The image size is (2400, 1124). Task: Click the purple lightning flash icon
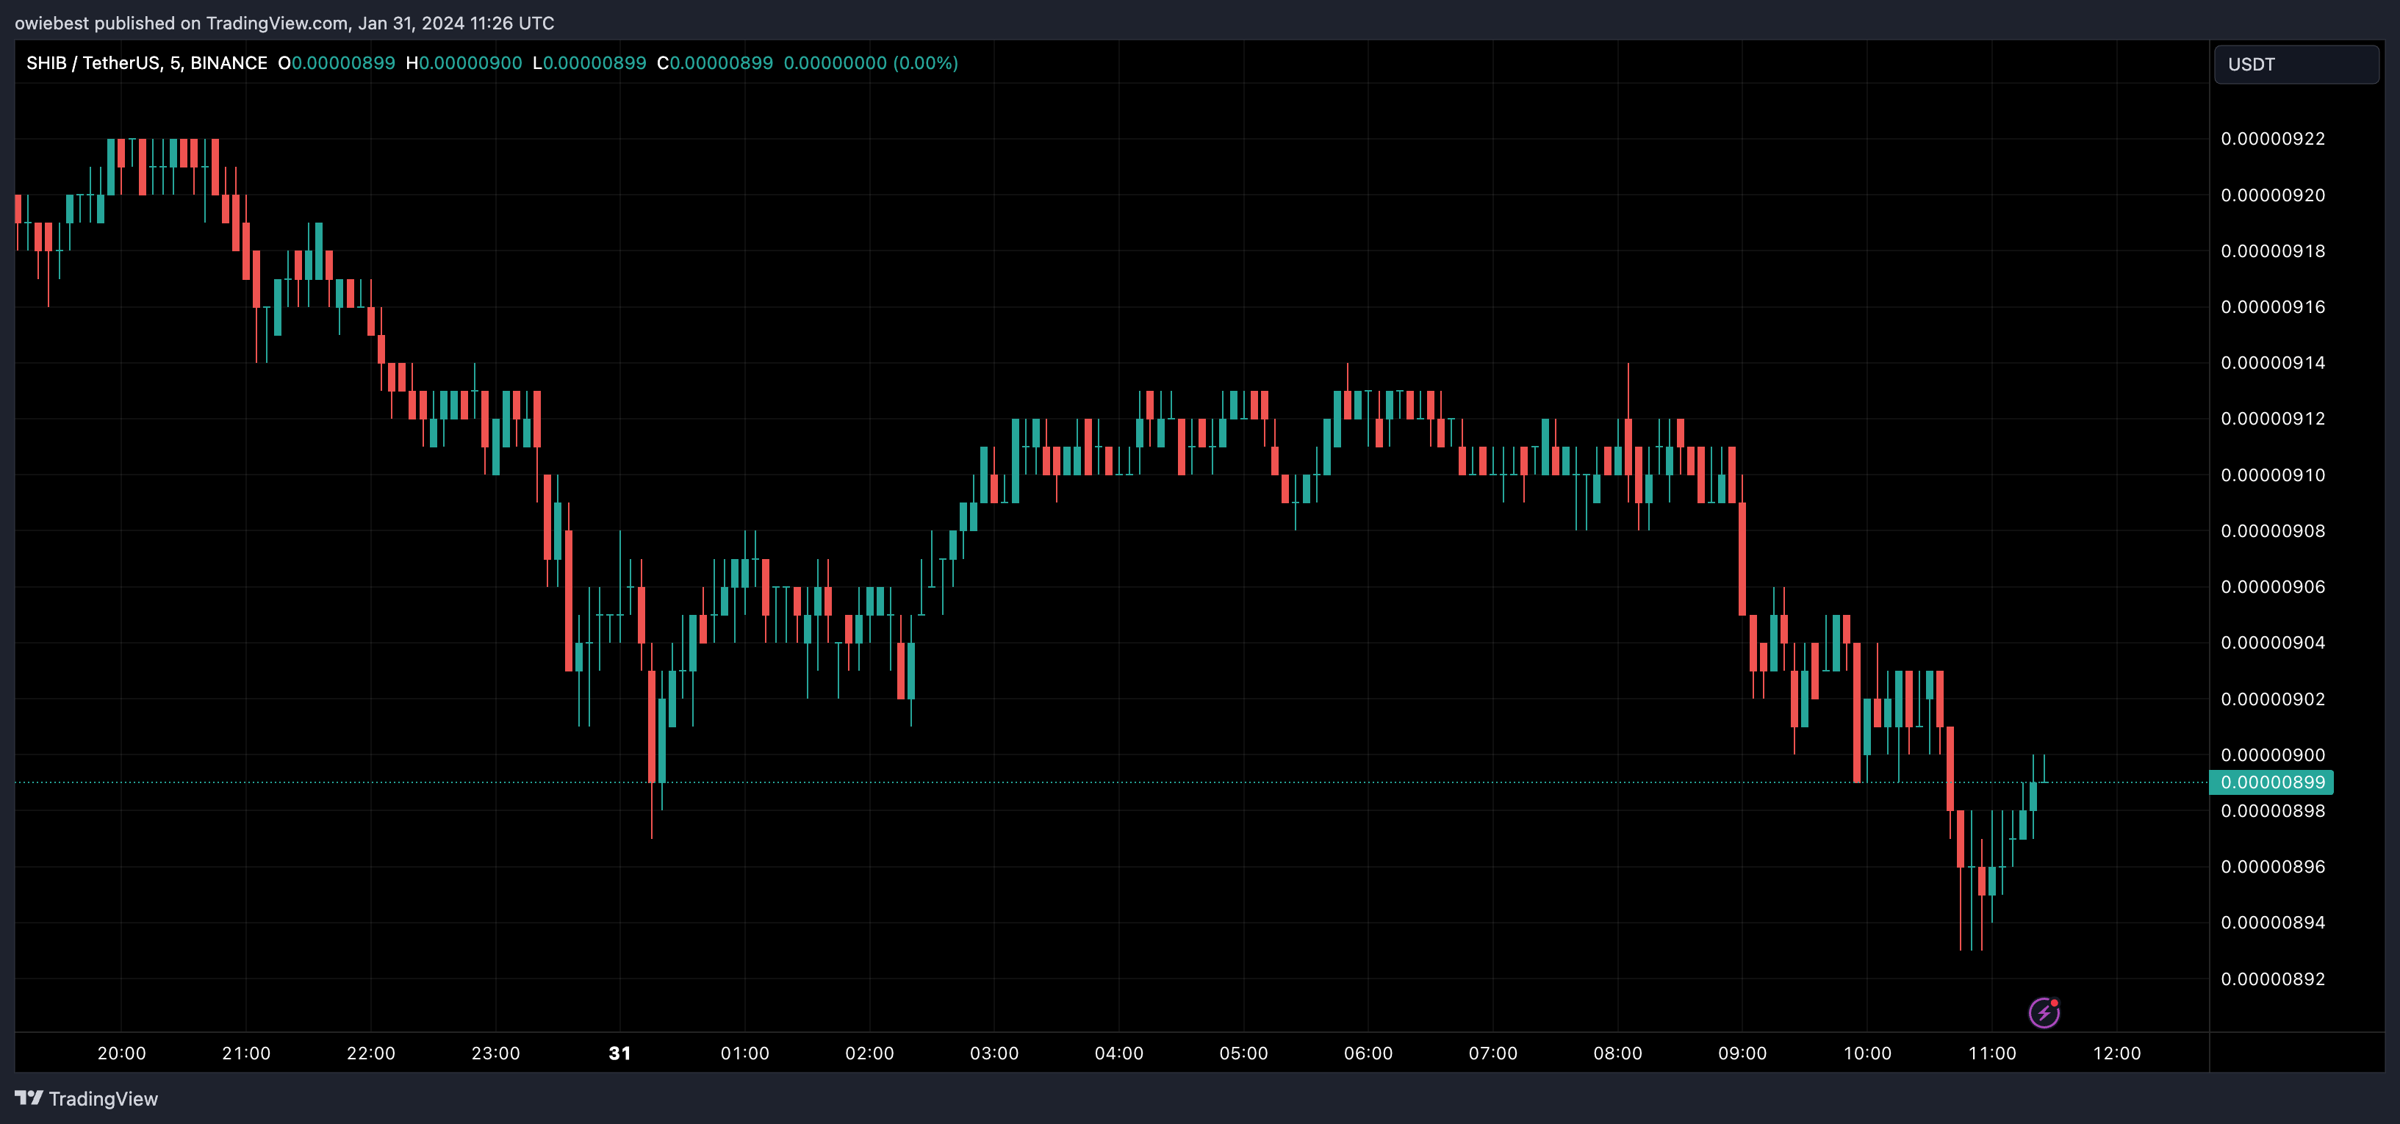[2043, 1012]
